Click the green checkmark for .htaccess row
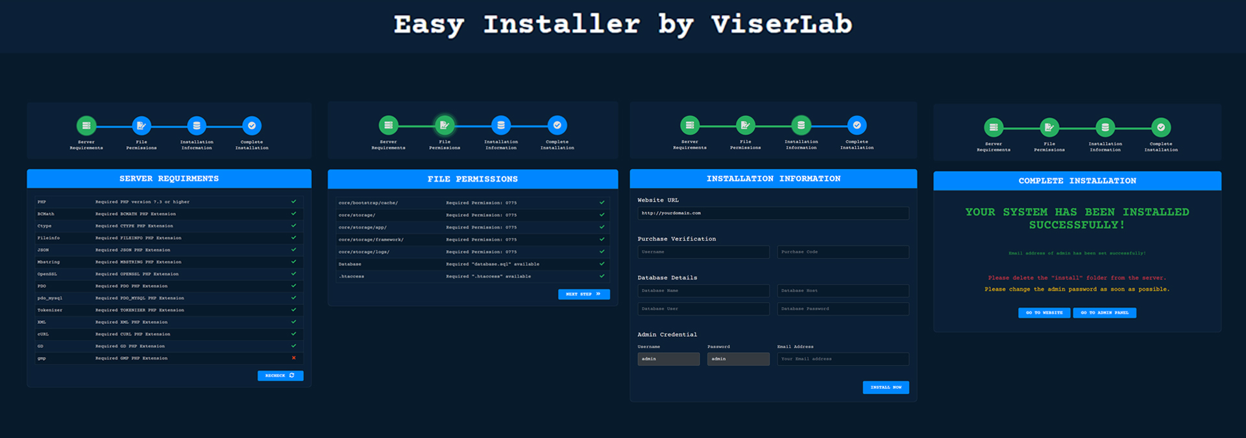The width and height of the screenshot is (1246, 438). coord(602,276)
